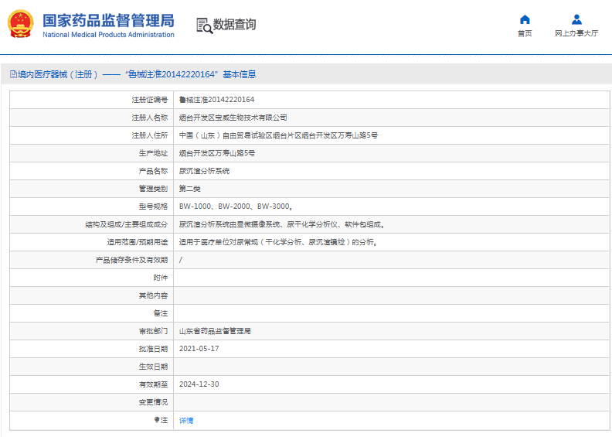Click approval date value 2021-05-17
The height and width of the screenshot is (437, 612).
pyautogui.click(x=199, y=349)
